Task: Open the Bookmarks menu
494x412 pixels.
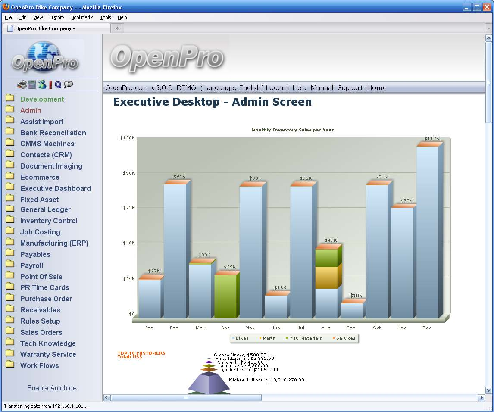Action: point(82,17)
